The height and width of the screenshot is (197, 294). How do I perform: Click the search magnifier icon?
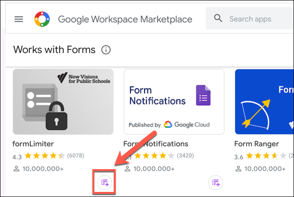(x=218, y=19)
